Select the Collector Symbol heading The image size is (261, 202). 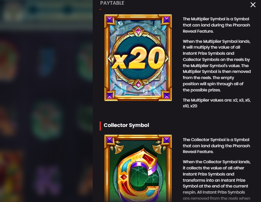126,125
